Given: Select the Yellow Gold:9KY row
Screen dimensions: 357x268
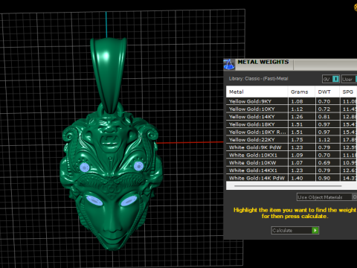Looking at the screenshot, I should 292,101.
